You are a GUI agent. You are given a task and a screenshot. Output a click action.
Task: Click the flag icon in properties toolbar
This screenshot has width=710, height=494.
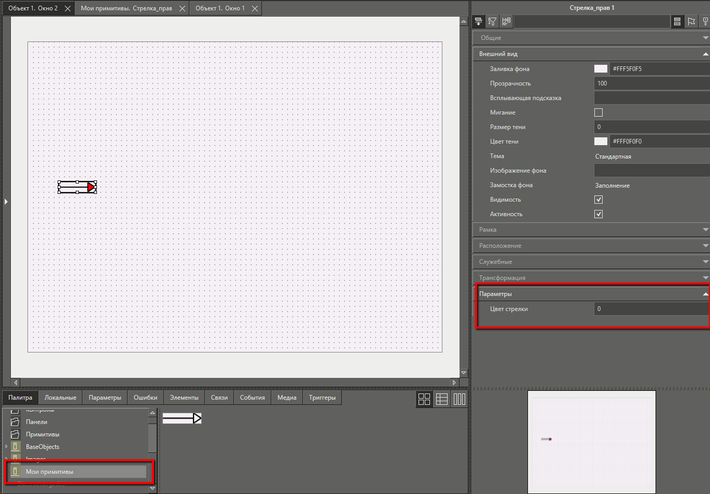(x=691, y=21)
